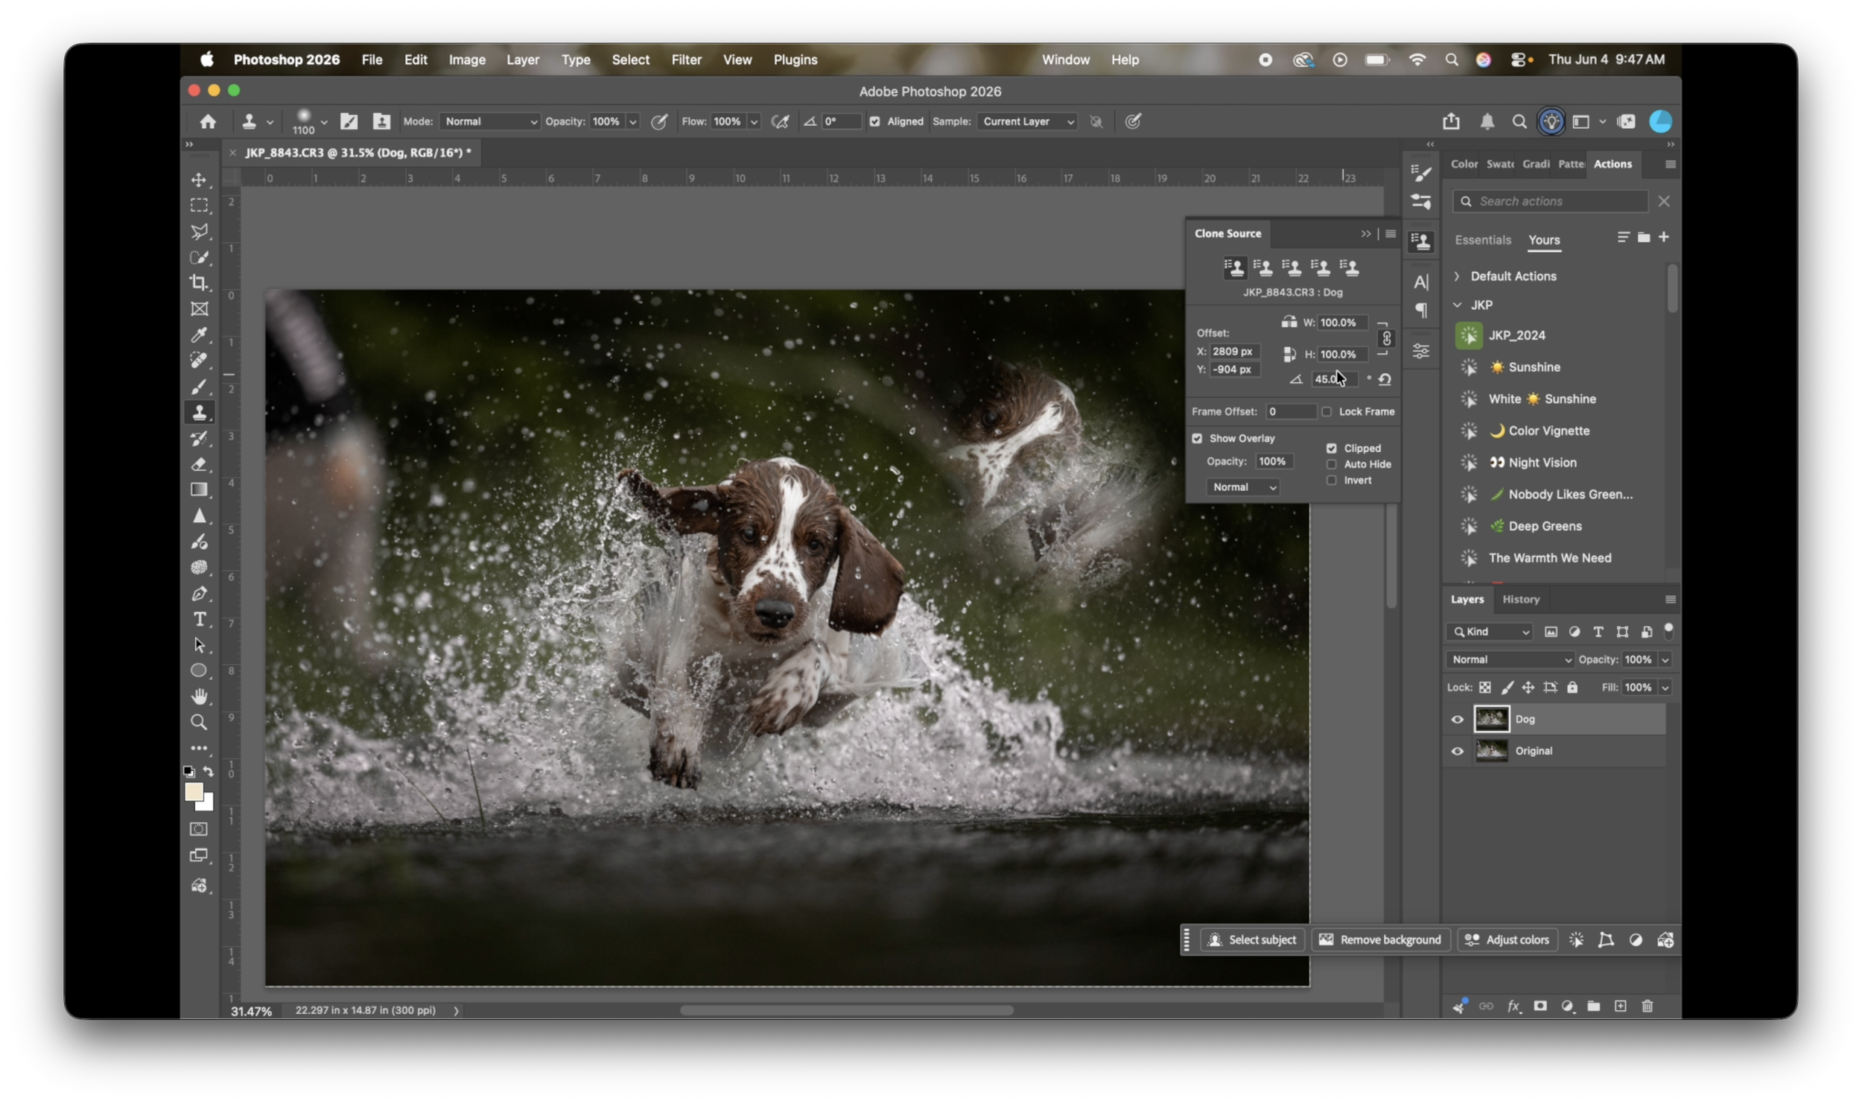The height and width of the screenshot is (1104, 1862).
Task: Select the Eraser tool
Action: pyautogui.click(x=199, y=464)
